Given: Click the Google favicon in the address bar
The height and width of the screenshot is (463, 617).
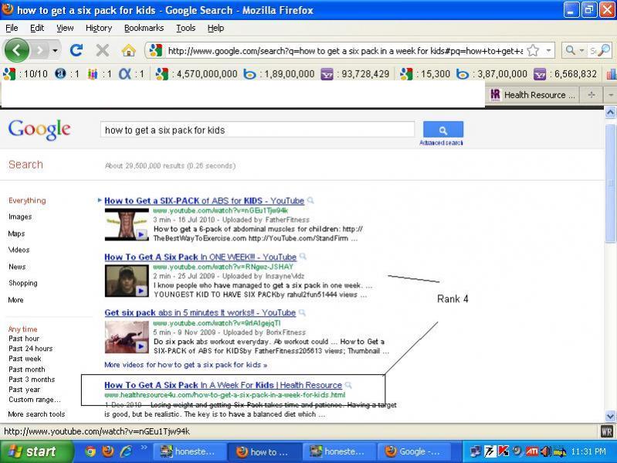Looking at the screenshot, I should pyautogui.click(x=156, y=50).
